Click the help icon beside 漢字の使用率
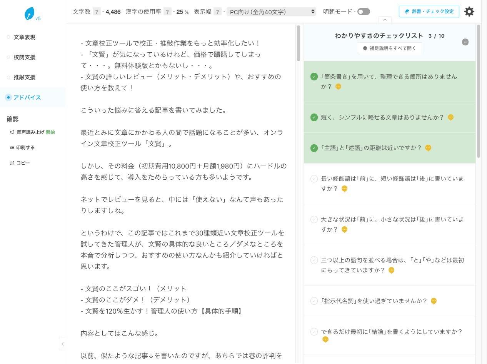 point(167,12)
